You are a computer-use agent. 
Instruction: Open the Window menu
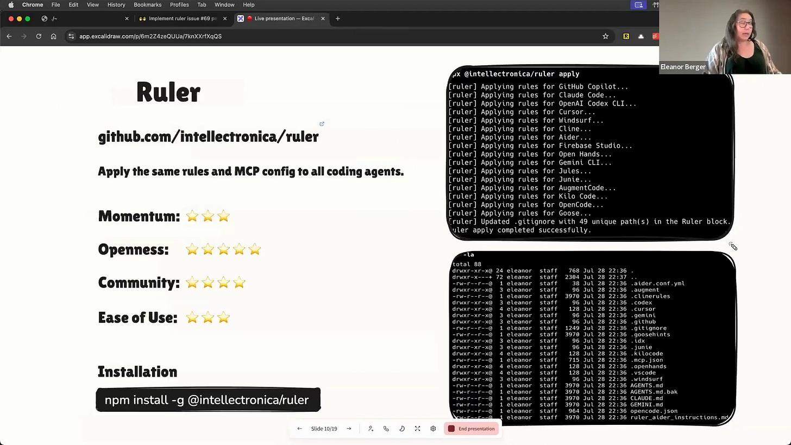coord(224,5)
